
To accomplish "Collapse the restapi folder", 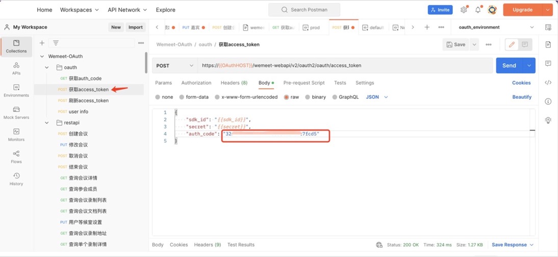I will click(x=46, y=123).
